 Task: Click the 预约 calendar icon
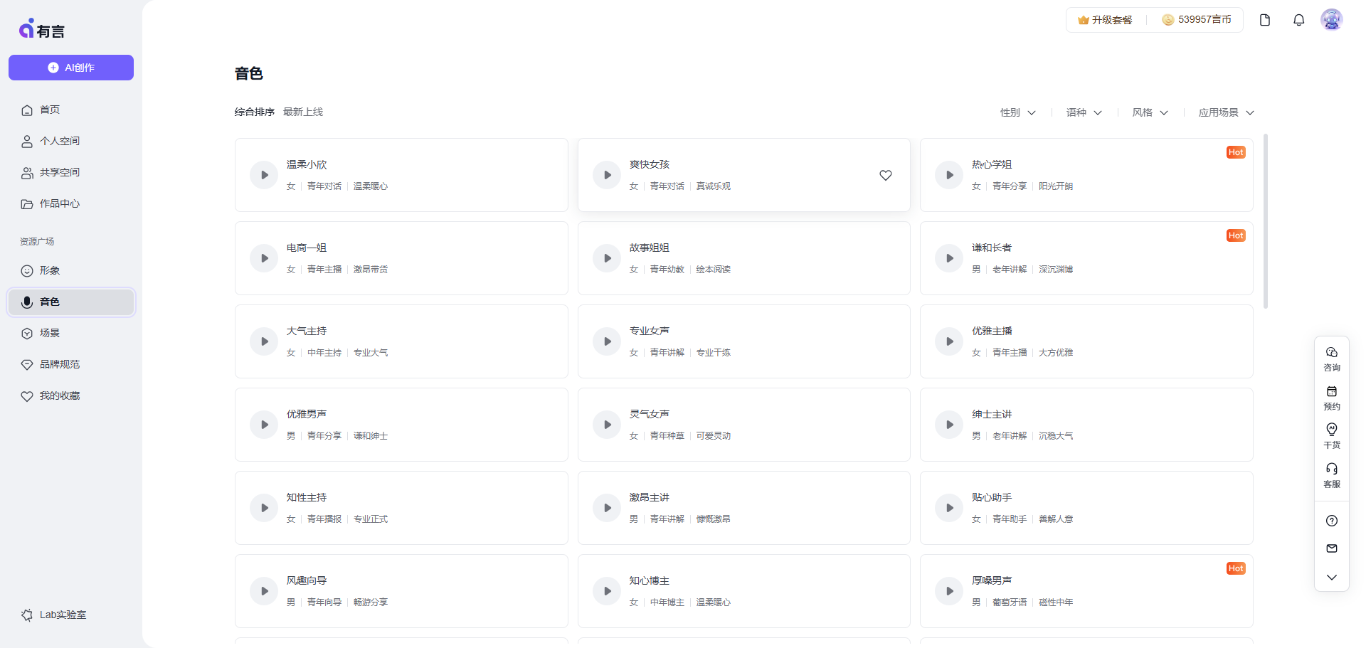tap(1331, 397)
